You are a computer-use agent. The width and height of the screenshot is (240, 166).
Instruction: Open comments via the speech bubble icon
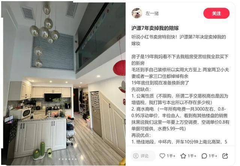204,156
